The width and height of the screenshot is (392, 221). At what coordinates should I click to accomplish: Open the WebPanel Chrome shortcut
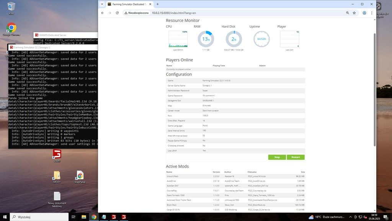pyautogui.click(x=80, y=177)
